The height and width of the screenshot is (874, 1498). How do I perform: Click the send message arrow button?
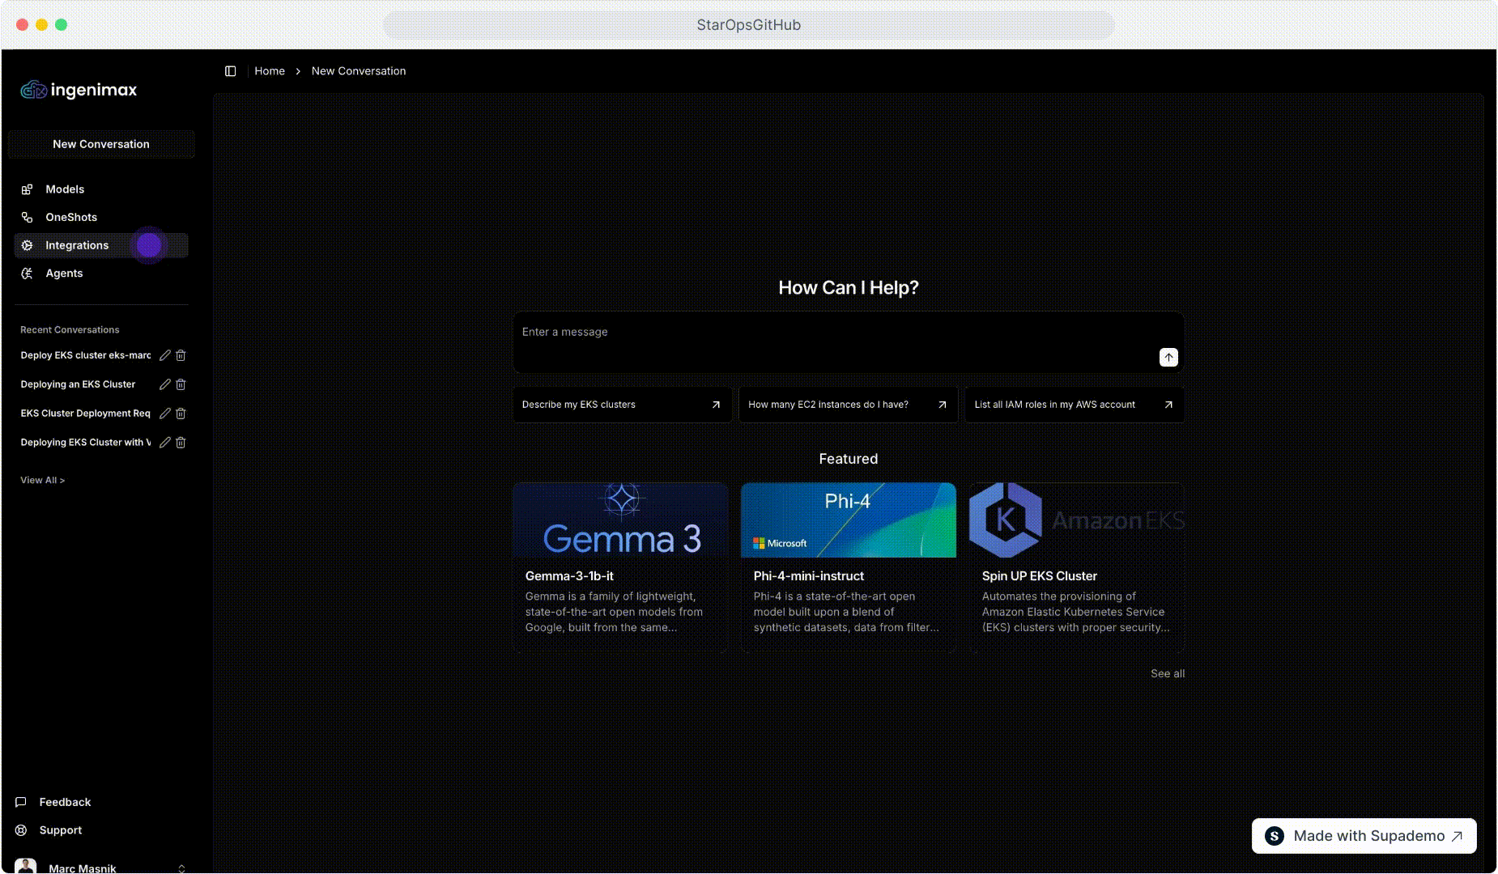1168,358
